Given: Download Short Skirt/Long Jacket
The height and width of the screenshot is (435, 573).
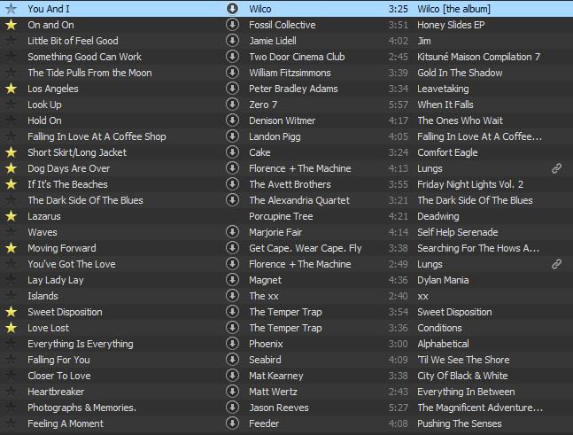Looking at the screenshot, I should pyautogui.click(x=232, y=152).
